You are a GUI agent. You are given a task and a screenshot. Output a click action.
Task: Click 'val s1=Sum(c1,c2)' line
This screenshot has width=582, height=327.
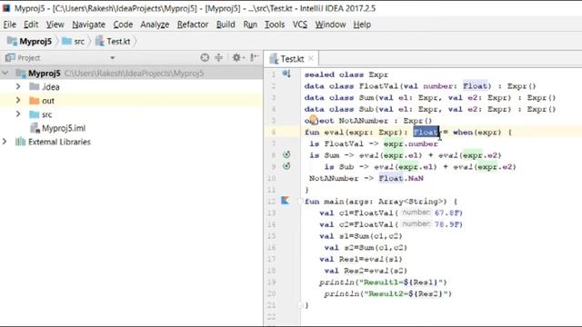coord(360,236)
